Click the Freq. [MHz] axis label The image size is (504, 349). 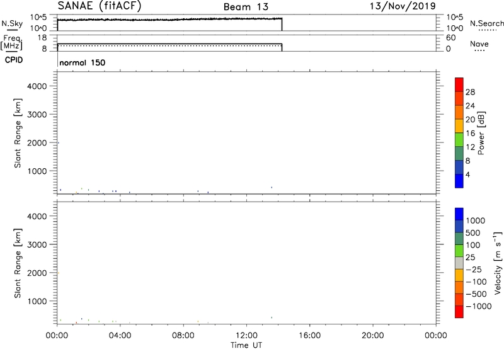tap(11, 44)
